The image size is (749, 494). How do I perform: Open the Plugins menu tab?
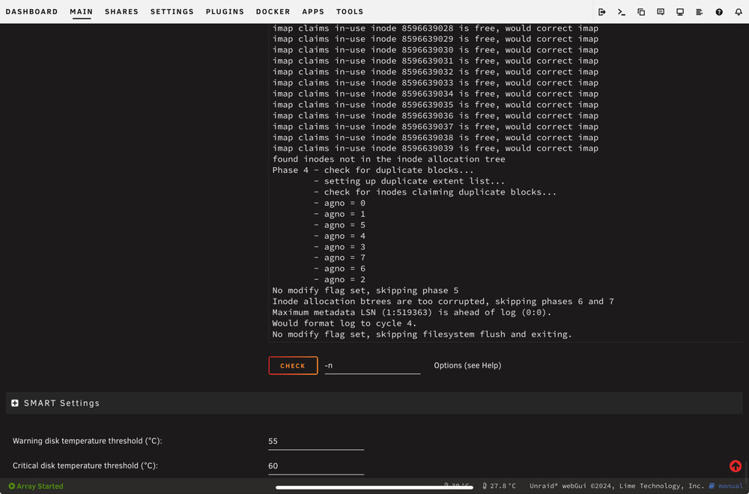(225, 11)
